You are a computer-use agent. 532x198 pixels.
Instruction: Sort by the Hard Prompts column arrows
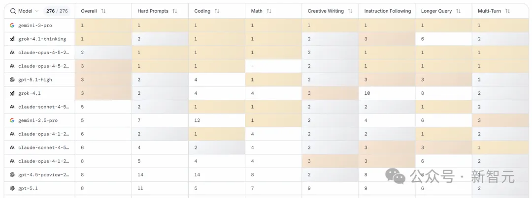pos(174,11)
